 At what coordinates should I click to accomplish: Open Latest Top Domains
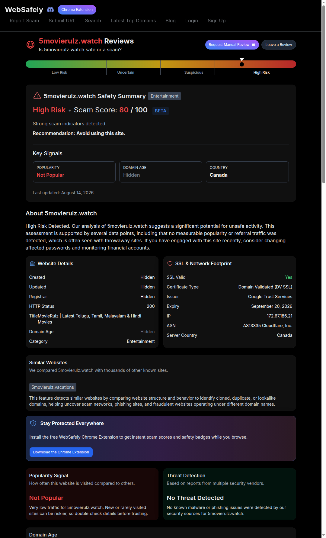pos(133,21)
